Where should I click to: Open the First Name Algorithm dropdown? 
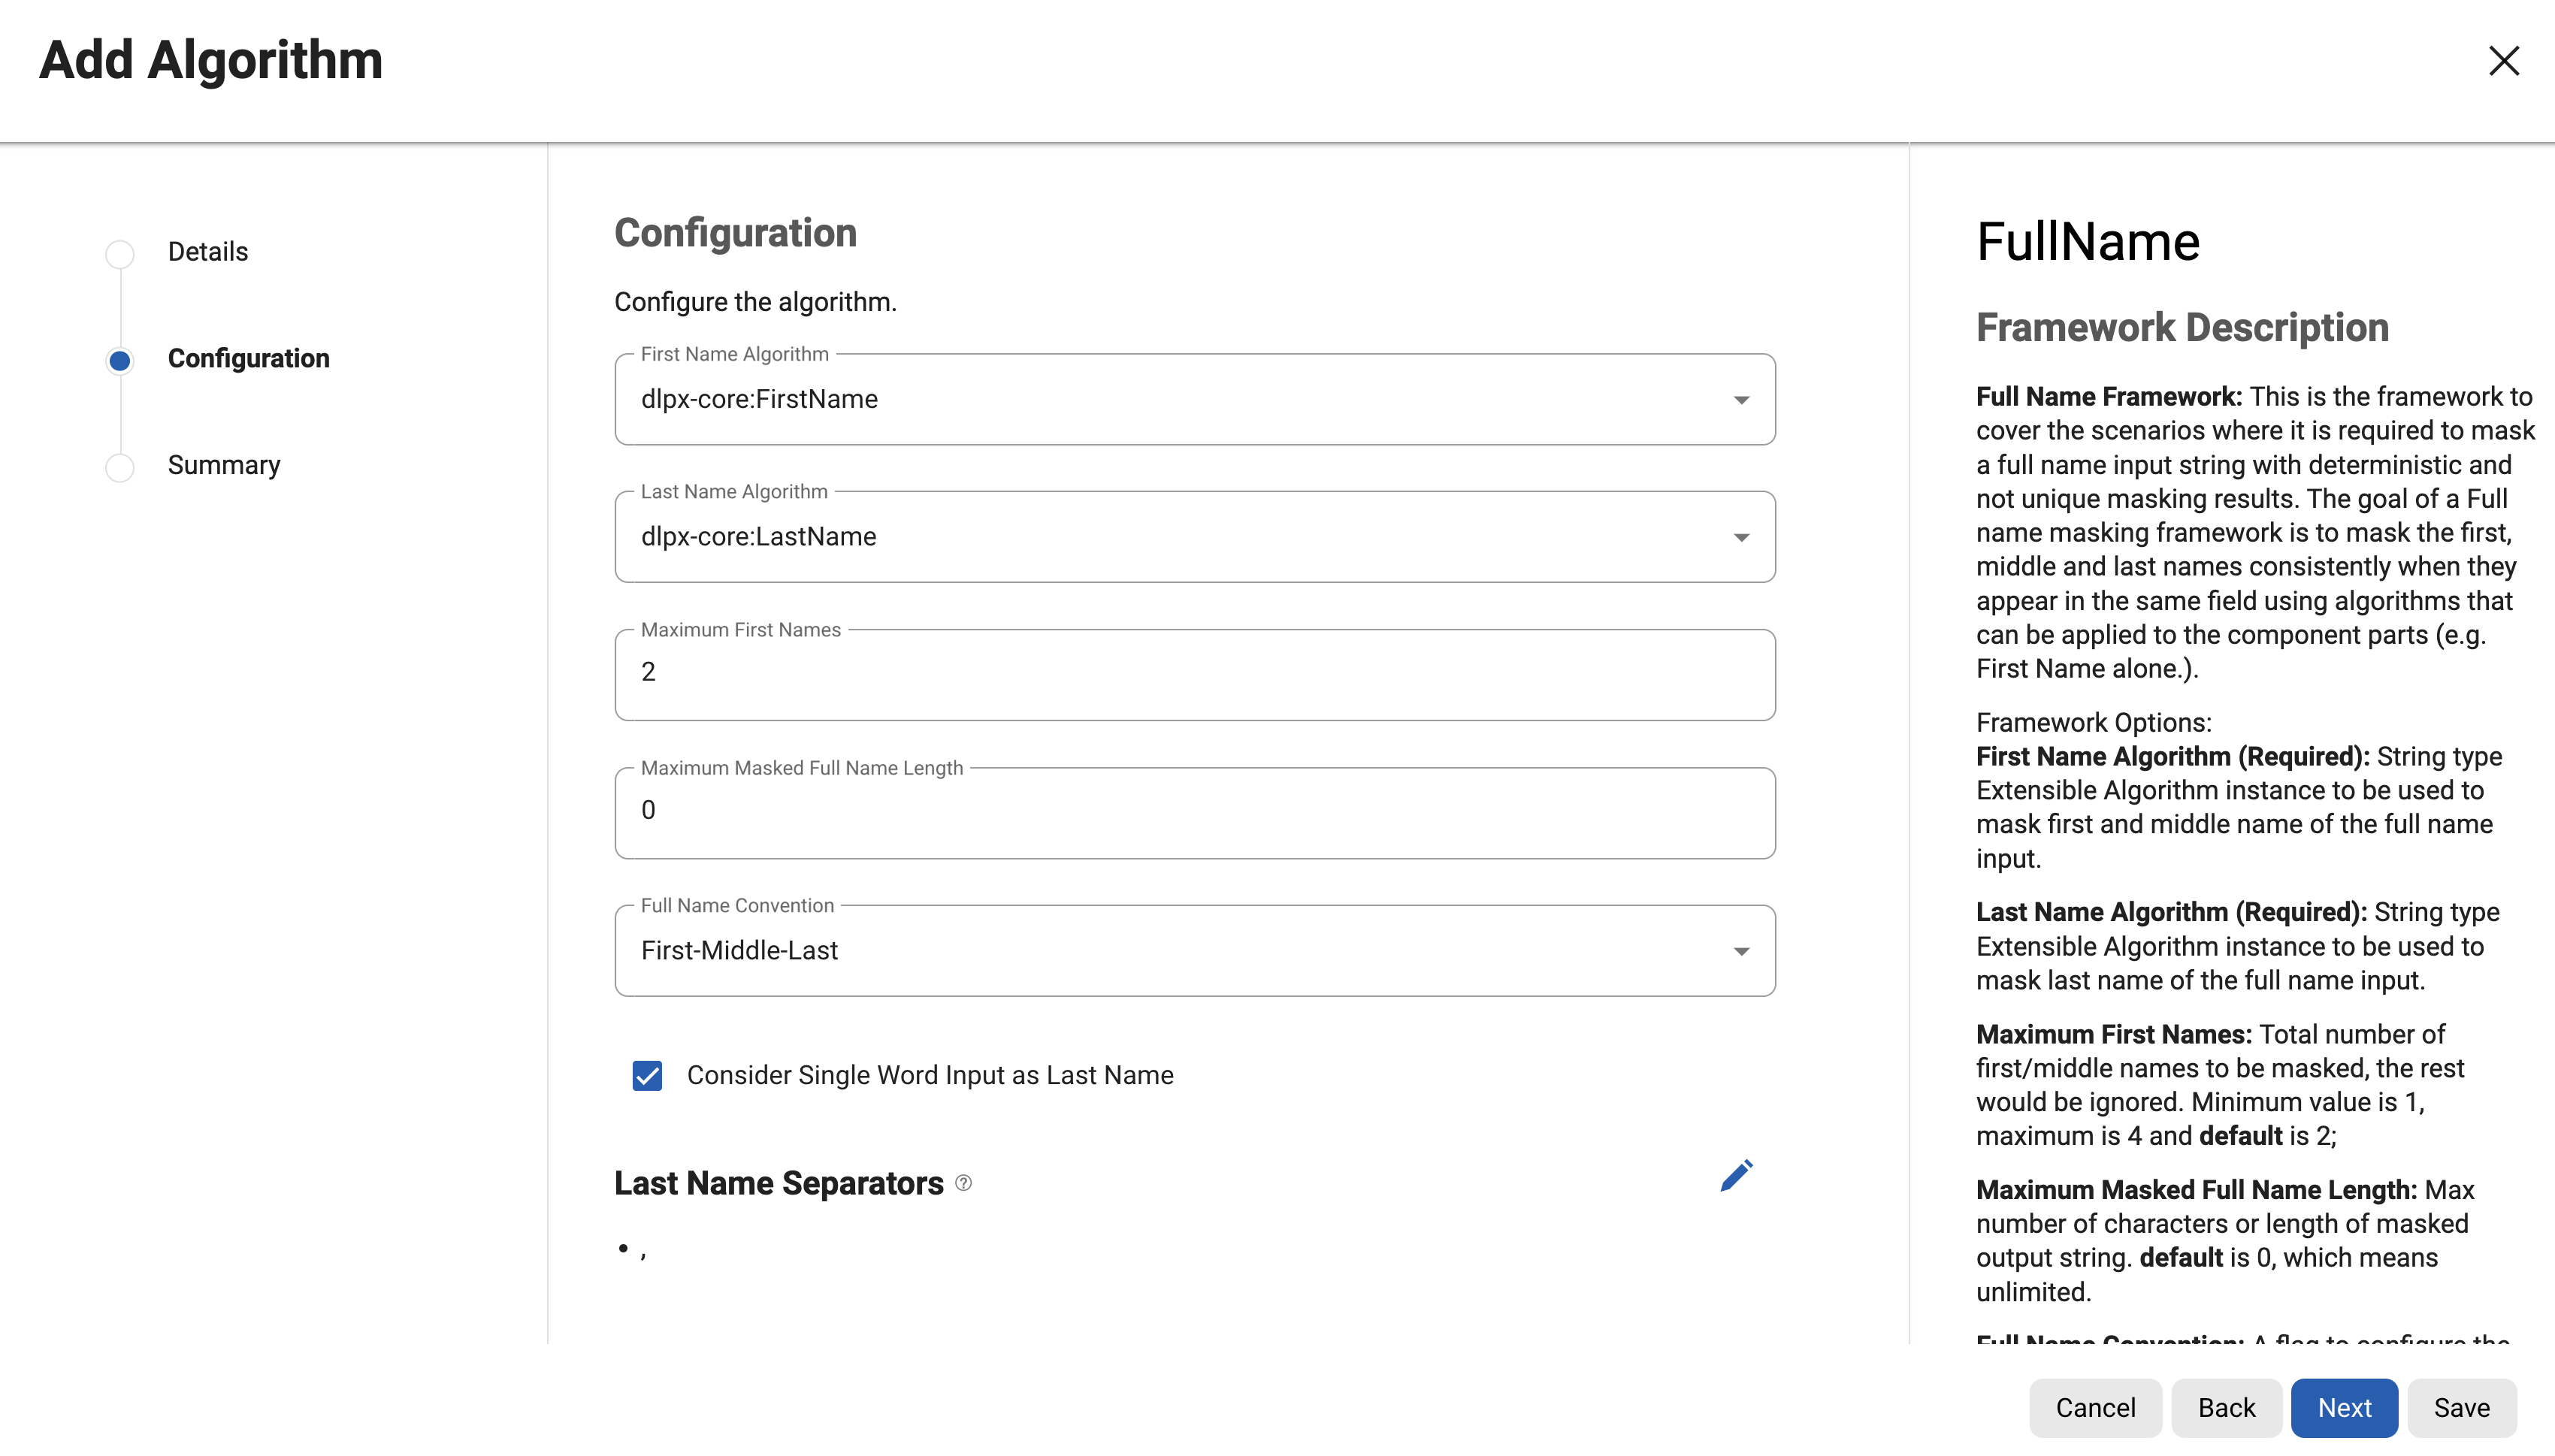pos(1194,399)
